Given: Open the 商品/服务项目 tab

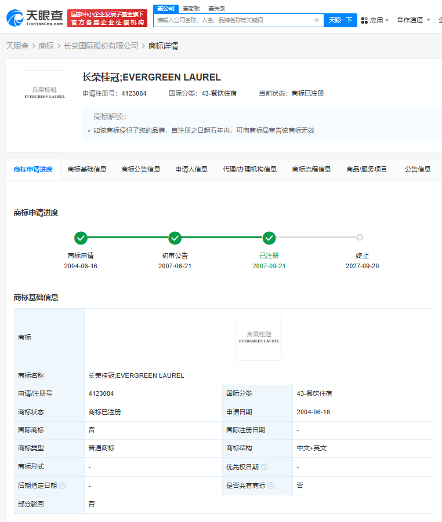Looking at the screenshot, I should [x=367, y=169].
